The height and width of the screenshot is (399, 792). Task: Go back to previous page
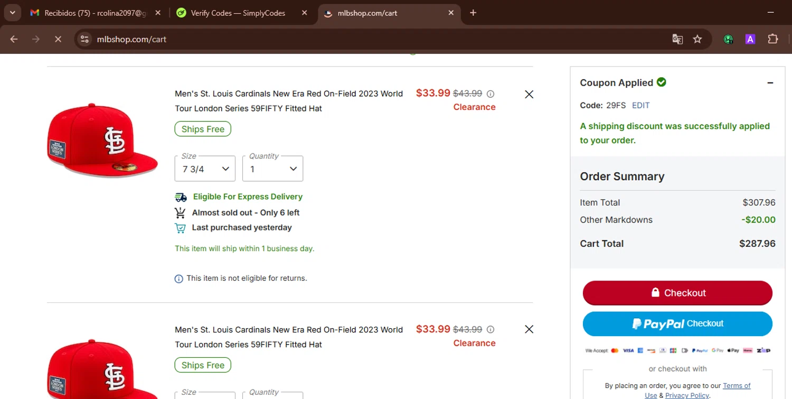(x=14, y=39)
